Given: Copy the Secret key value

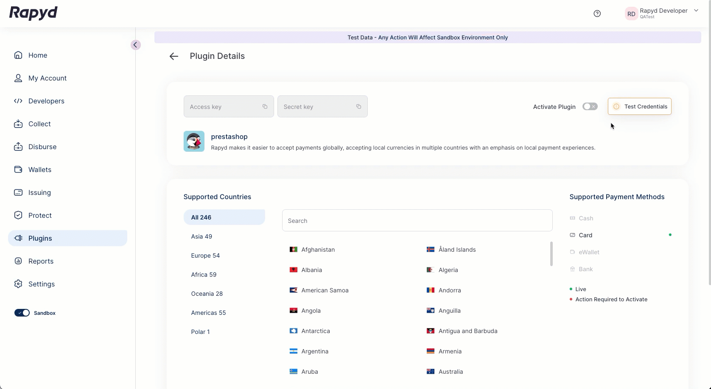Looking at the screenshot, I should point(358,106).
